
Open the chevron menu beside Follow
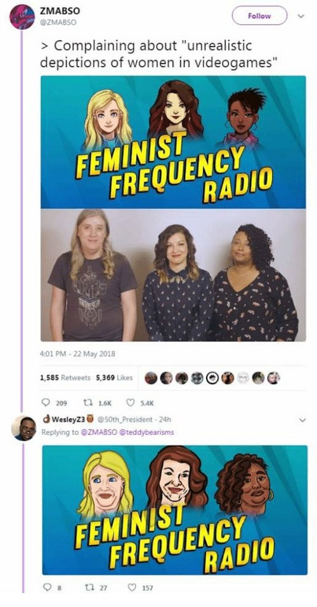[302, 17]
